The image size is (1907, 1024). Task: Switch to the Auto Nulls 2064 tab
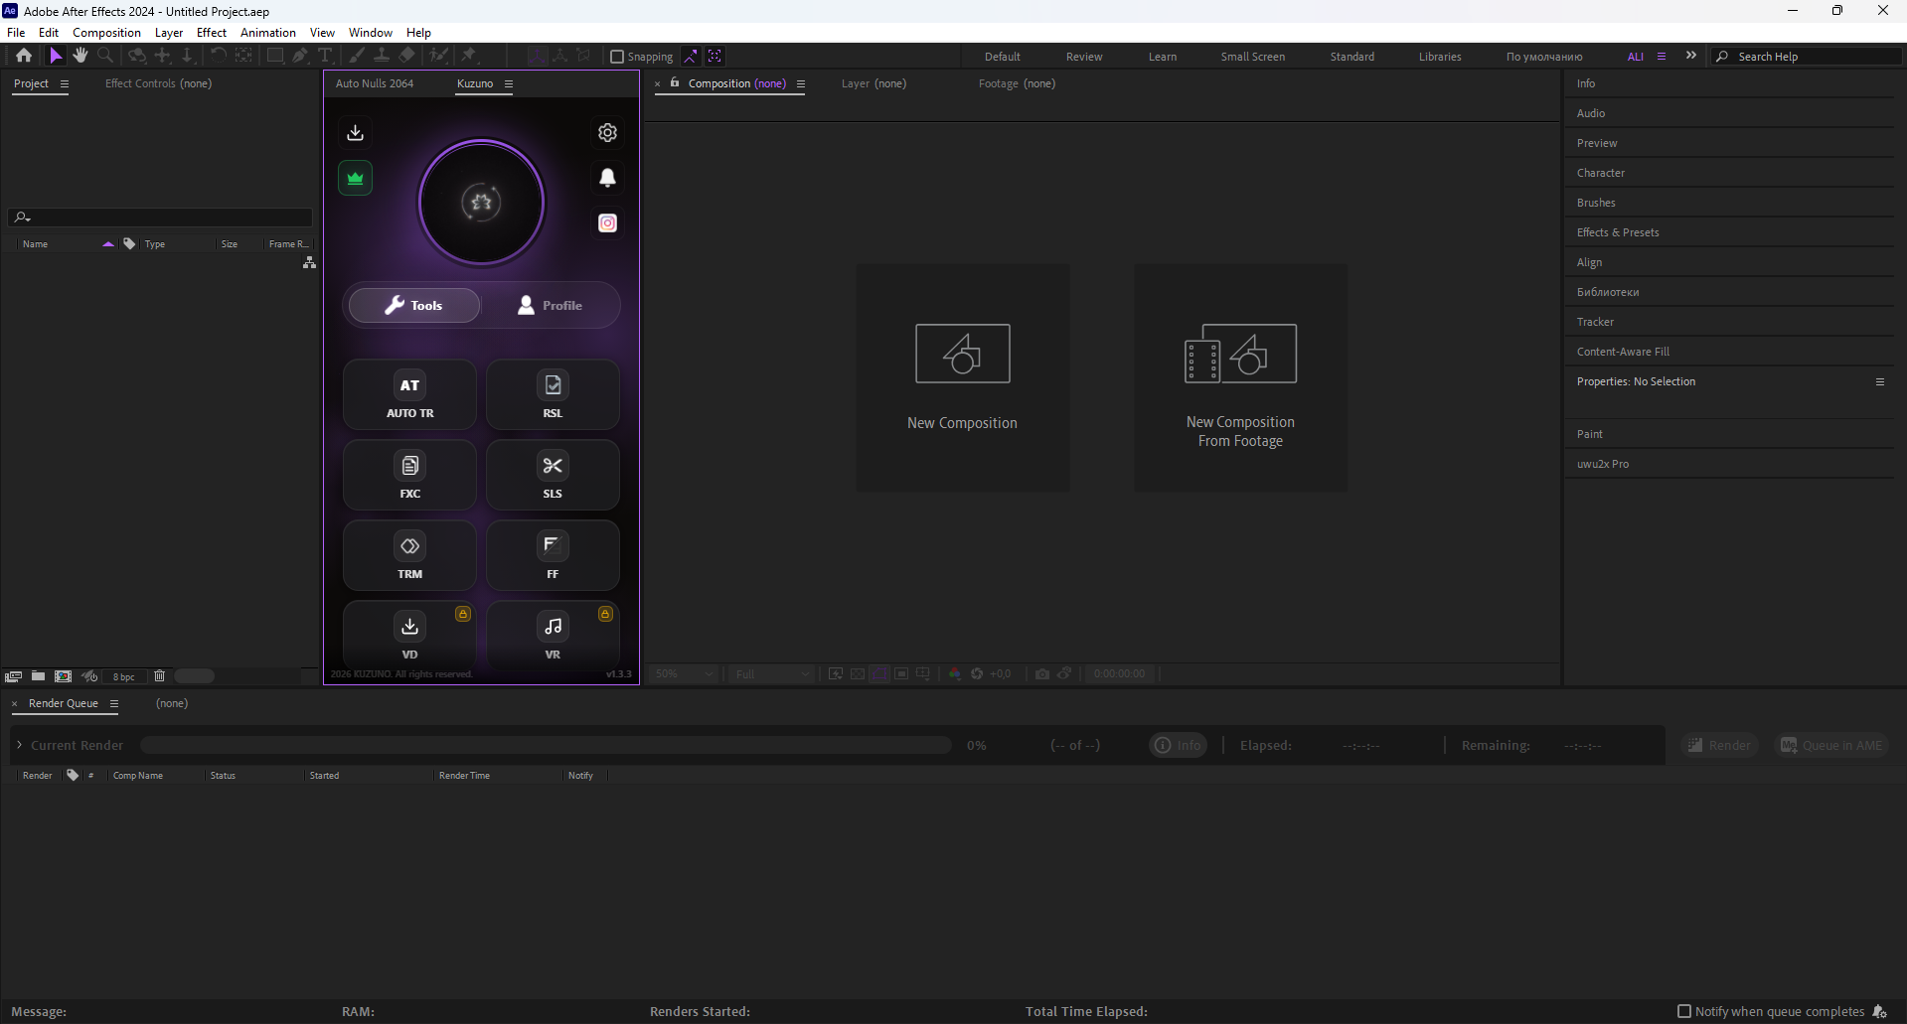coord(375,83)
